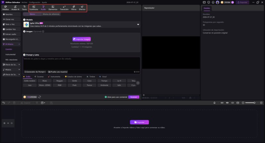Click the Prueba una muestra button
This screenshot has width=265, height=143.
coord(58,72)
